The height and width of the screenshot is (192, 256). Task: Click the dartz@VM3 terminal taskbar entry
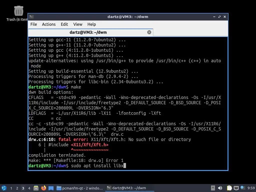point(130,188)
